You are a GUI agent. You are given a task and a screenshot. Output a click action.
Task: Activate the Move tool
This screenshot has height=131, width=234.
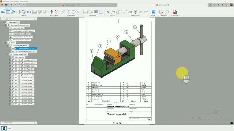tap(51, 12)
